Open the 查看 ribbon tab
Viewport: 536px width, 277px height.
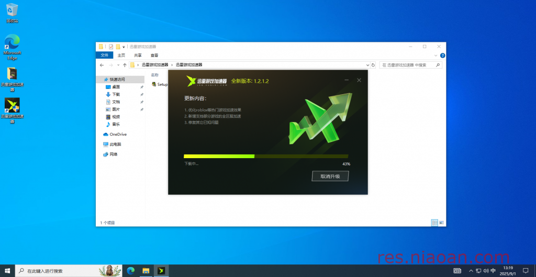[x=154, y=56]
